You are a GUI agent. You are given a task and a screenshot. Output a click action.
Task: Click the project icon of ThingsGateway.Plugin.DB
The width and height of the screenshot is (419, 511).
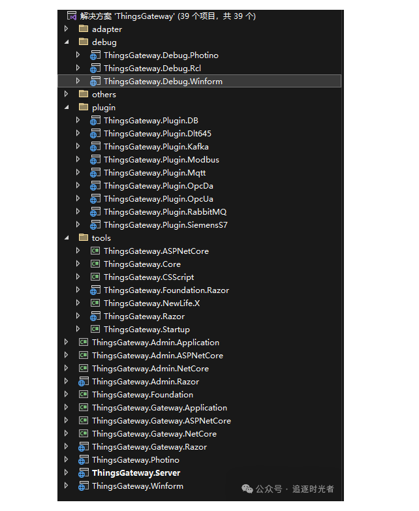point(95,121)
